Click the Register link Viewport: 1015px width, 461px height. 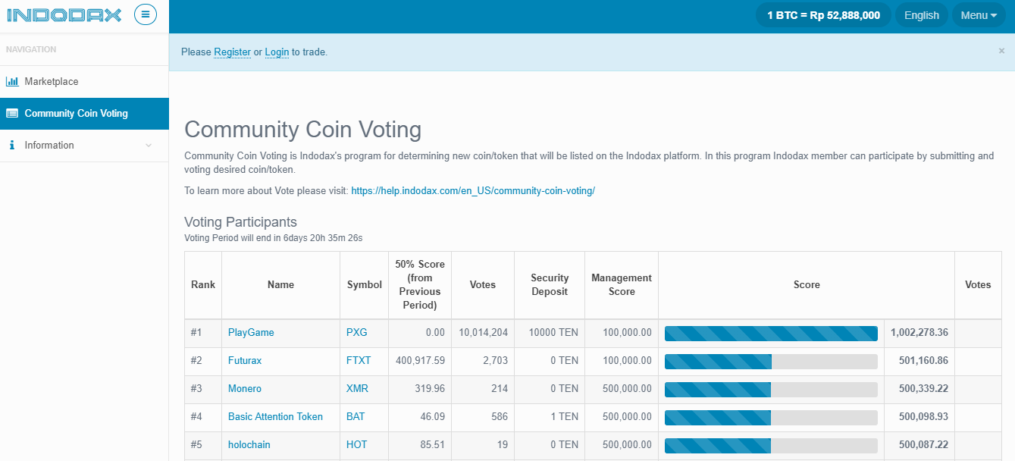(232, 52)
